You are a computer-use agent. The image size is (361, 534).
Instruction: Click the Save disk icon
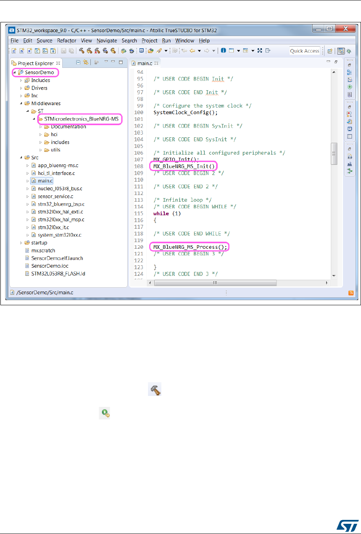(x=63, y=51)
